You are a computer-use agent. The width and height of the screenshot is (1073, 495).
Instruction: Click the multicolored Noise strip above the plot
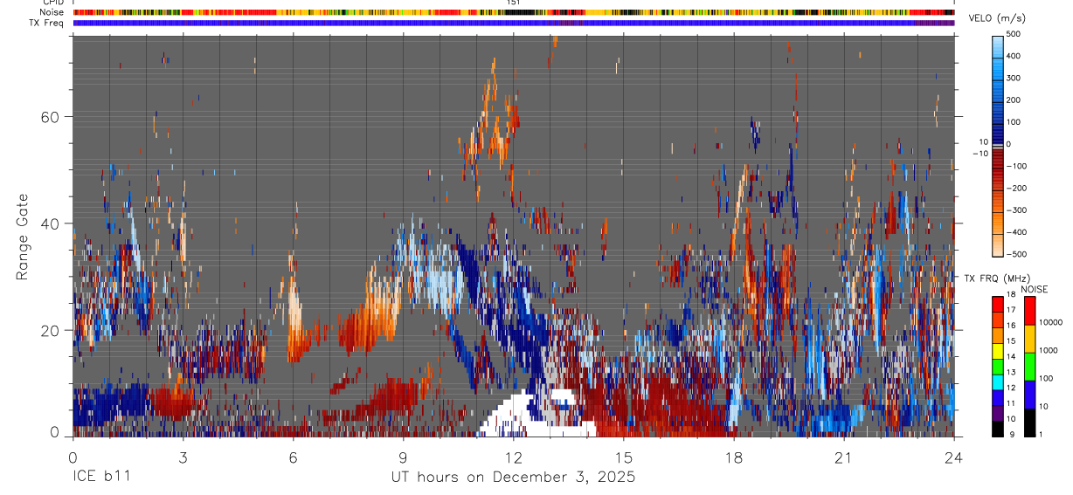coord(514,12)
